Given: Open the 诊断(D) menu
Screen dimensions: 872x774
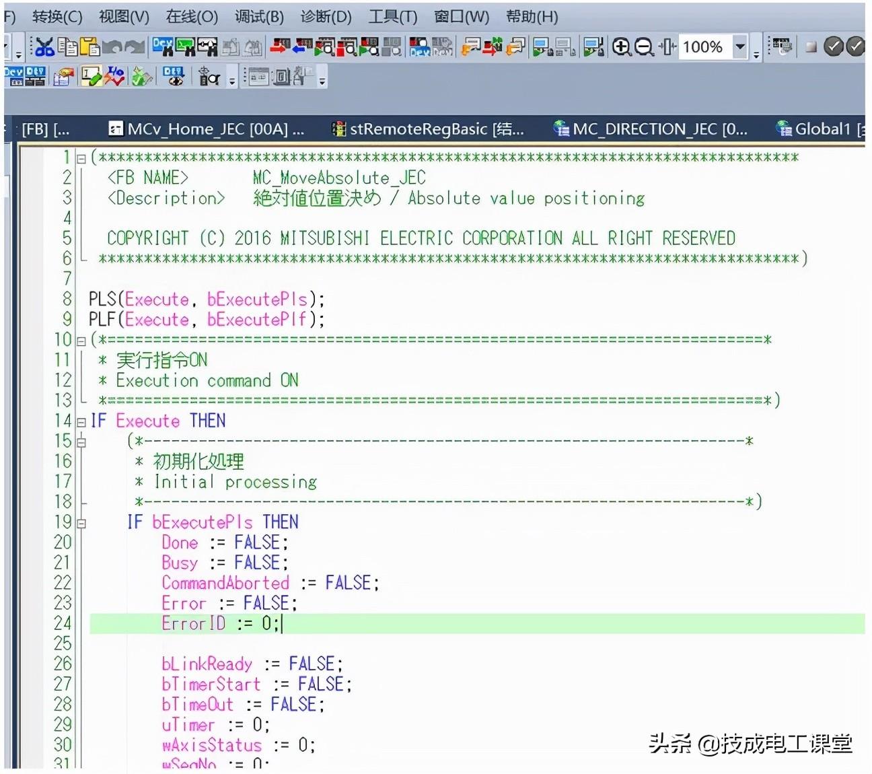Looking at the screenshot, I should tap(326, 16).
